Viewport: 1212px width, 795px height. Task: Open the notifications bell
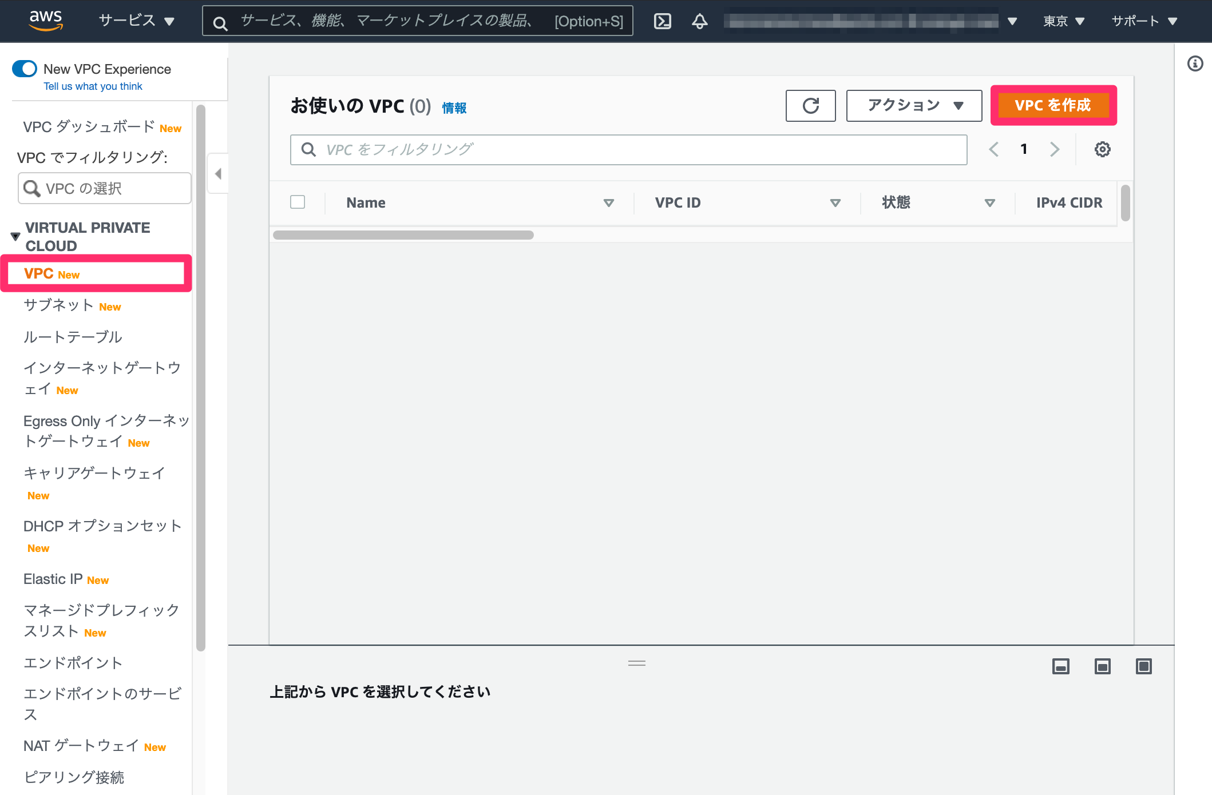[699, 21]
